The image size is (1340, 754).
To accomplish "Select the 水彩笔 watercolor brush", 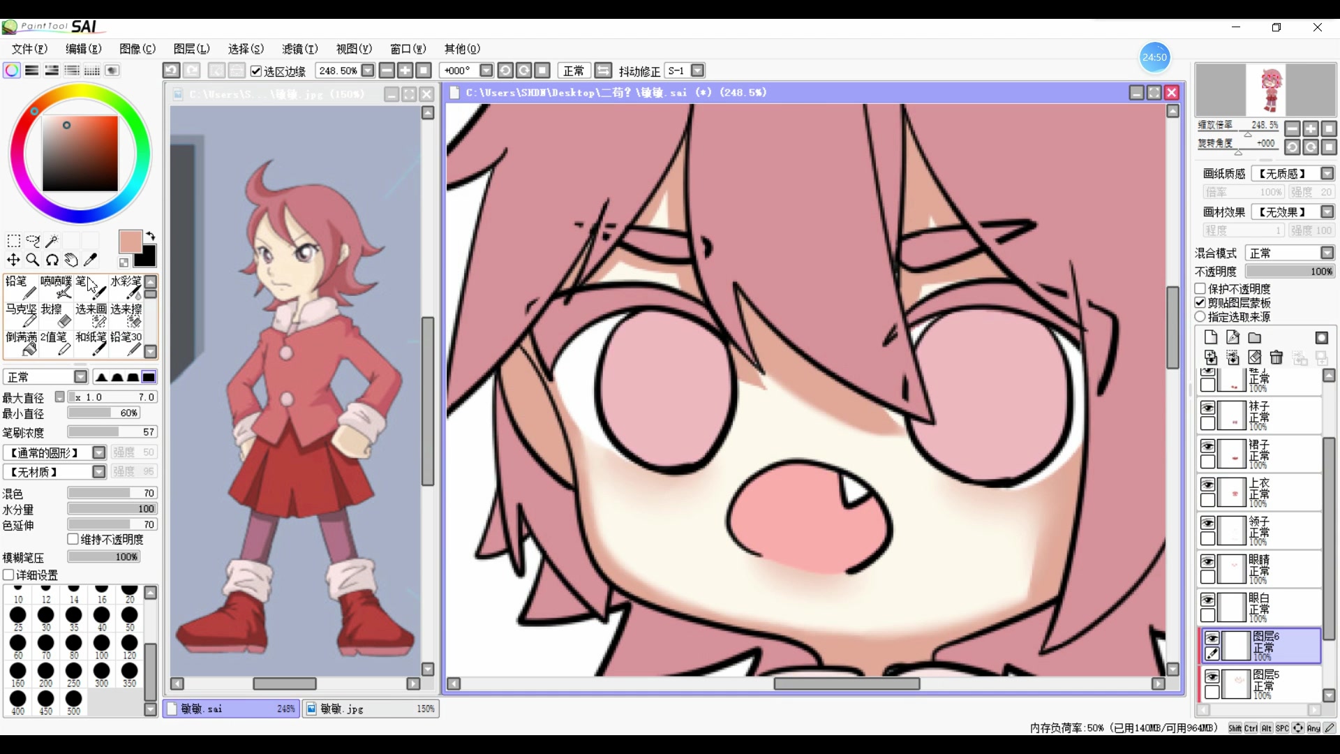I will click(126, 287).
